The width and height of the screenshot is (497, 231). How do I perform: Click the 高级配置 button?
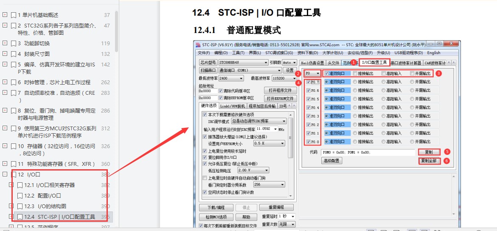click(331, 161)
